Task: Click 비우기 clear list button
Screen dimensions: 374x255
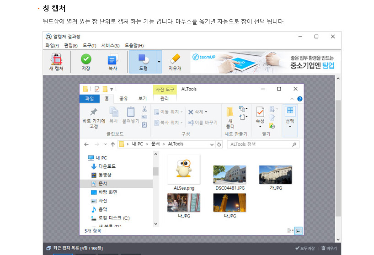Action: 329,248
